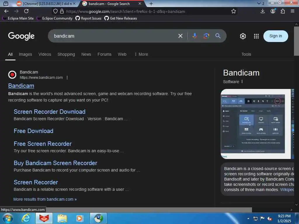The height and width of the screenshot is (224, 299).
Task: Open the three-dot menu beside bandicam.com URL
Action: (67, 78)
